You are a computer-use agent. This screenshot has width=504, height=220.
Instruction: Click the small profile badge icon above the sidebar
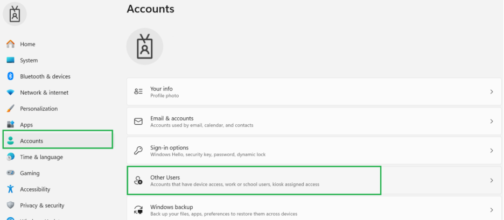click(15, 14)
